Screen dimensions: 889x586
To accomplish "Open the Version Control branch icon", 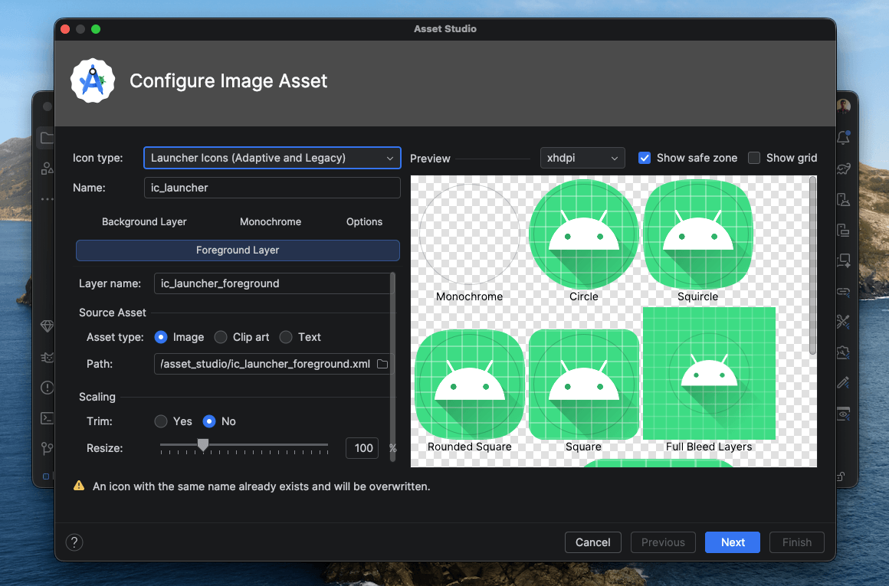I will [46, 449].
